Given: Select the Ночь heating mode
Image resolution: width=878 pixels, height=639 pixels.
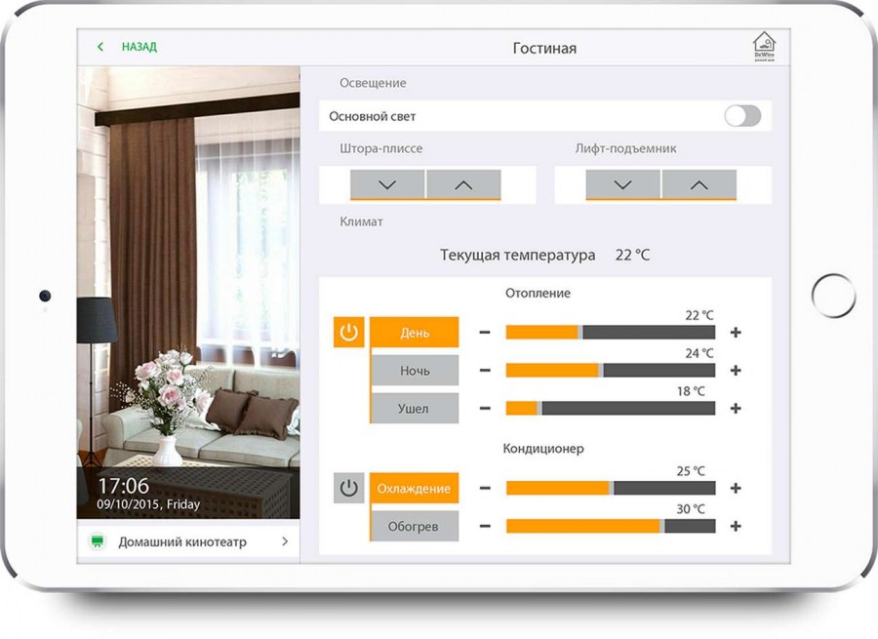Looking at the screenshot, I should coord(415,371).
